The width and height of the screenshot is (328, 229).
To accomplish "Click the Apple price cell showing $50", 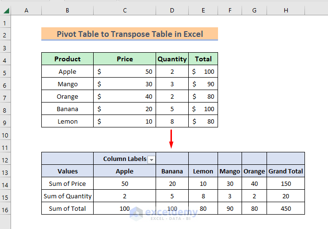I will pos(124,71).
